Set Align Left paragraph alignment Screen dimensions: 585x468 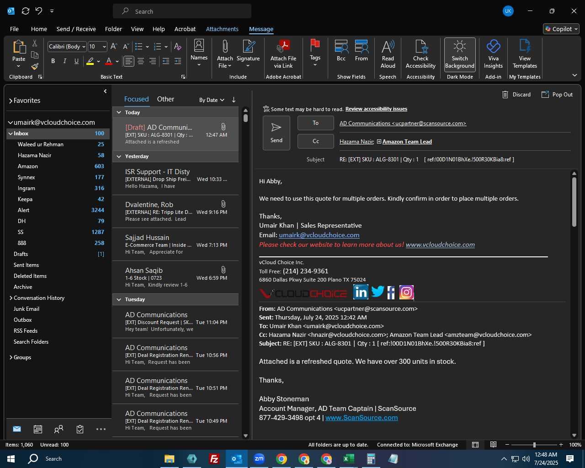(x=129, y=61)
